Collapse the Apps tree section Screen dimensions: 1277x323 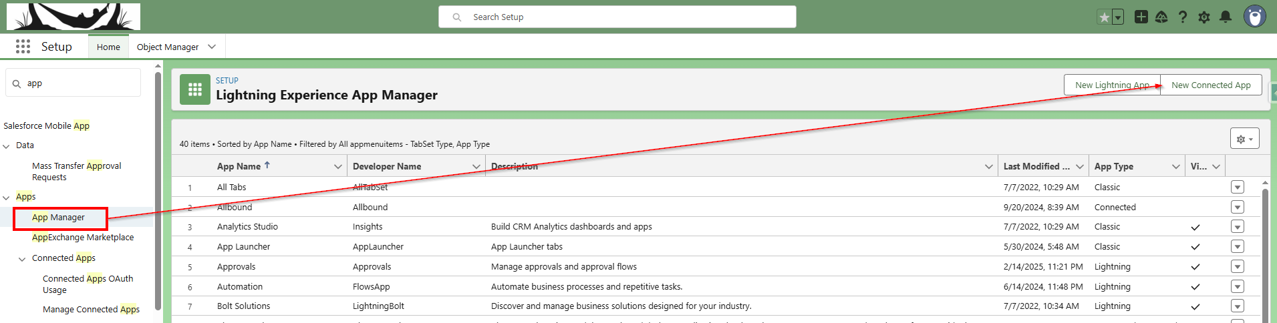[x=7, y=198]
